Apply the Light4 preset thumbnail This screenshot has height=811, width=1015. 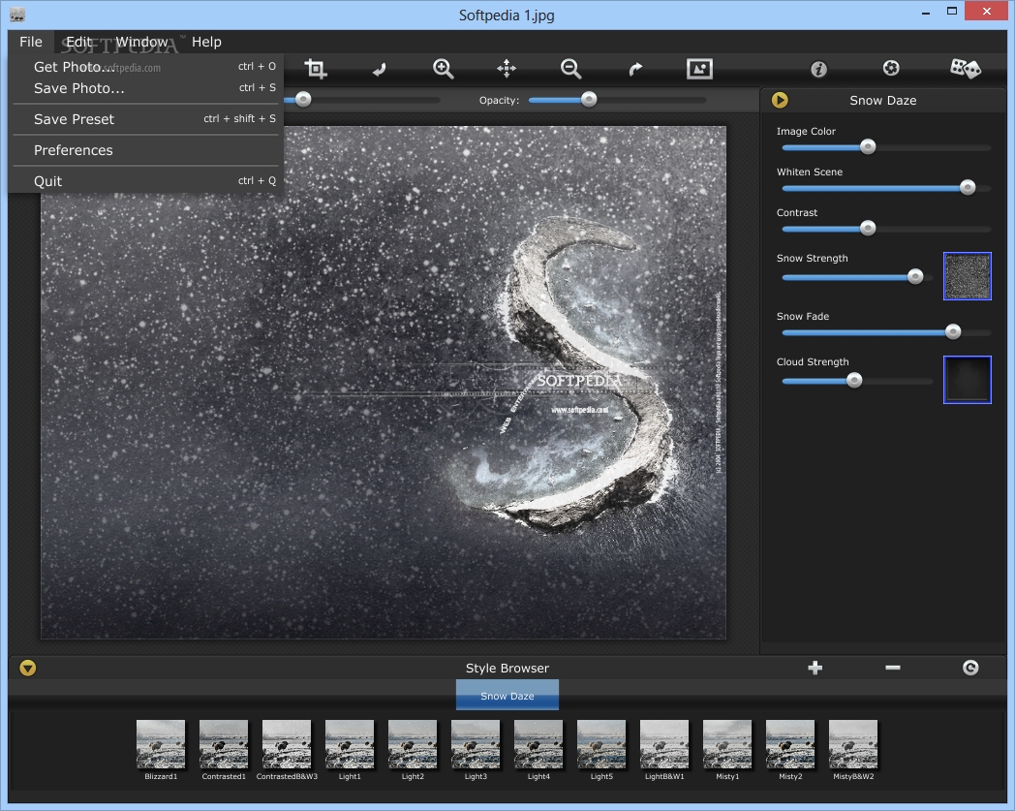pos(538,744)
